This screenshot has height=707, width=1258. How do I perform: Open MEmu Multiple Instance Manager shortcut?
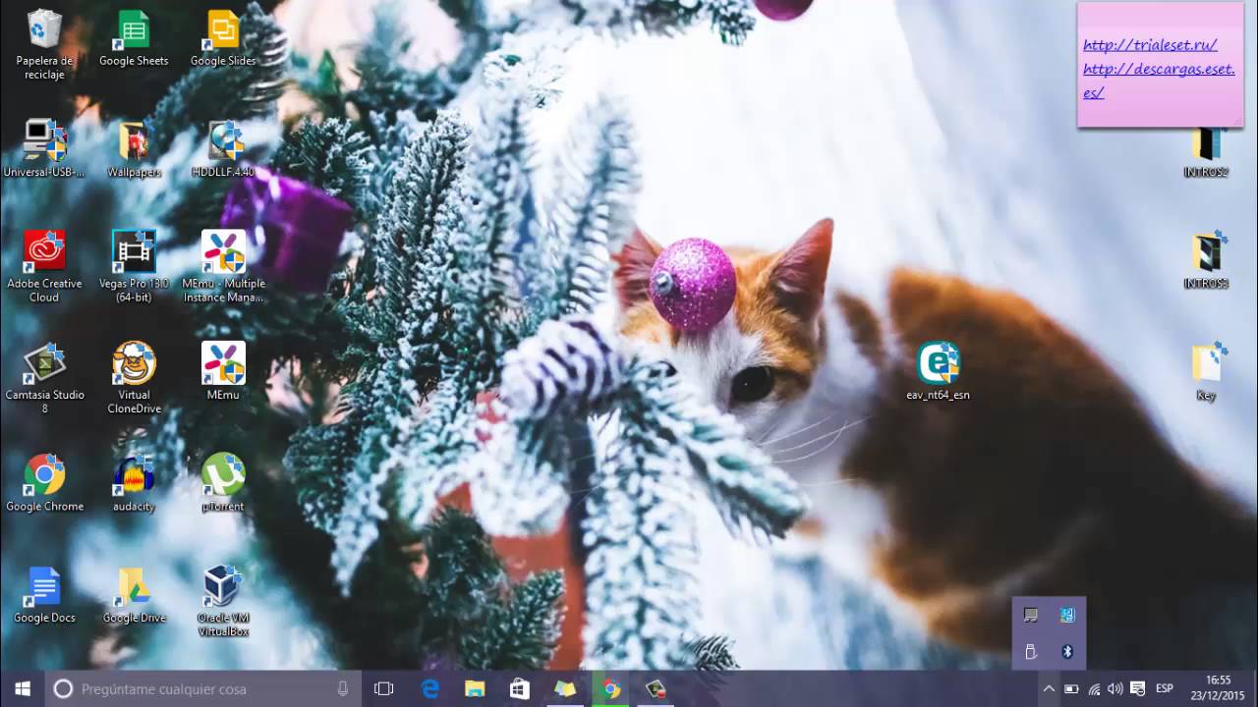pyautogui.click(x=223, y=267)
